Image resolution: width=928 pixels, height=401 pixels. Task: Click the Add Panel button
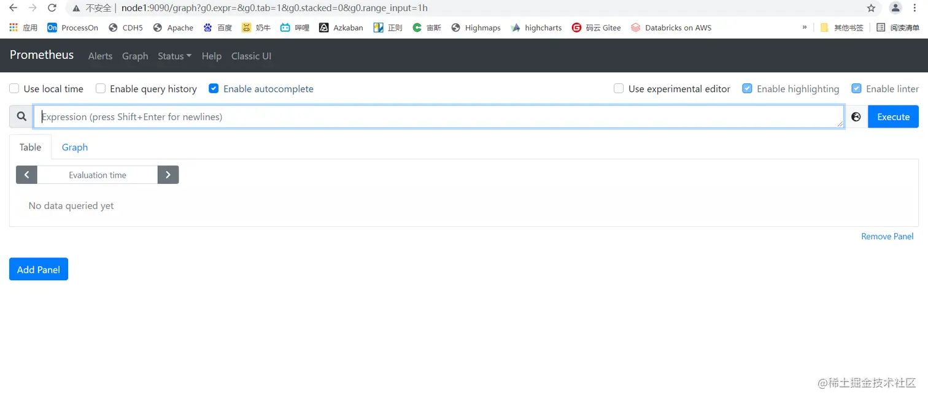click(x=39, y=269)
